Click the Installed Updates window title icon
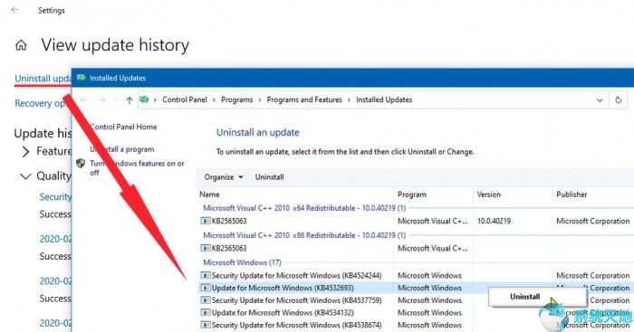 point(82,78)
